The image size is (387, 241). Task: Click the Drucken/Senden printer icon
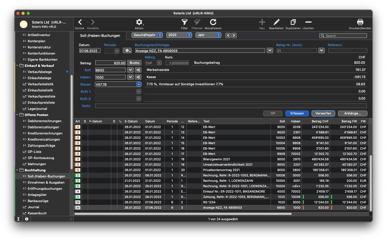click(360, 22)
